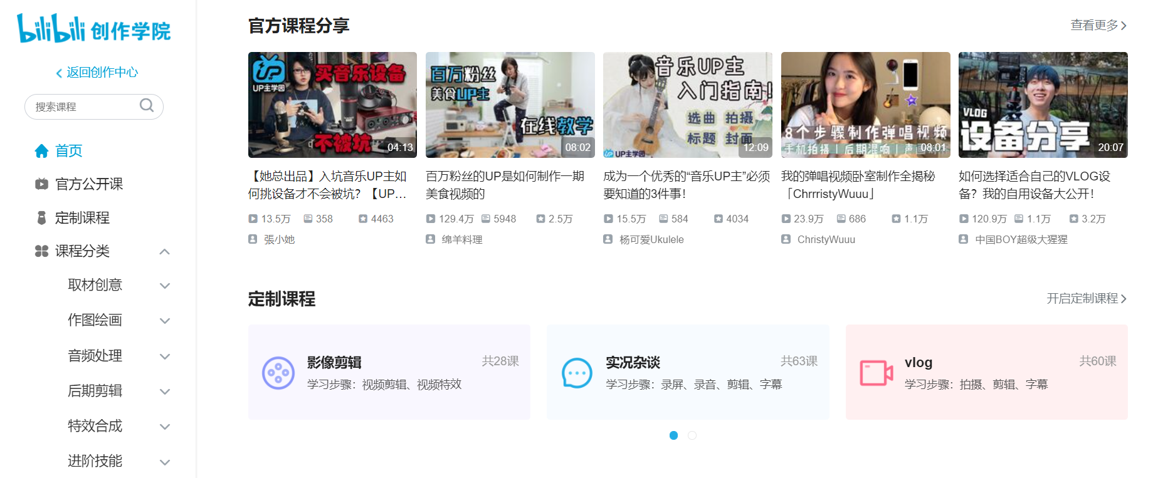Open 定制课程 sidebar menu item
Screen dimensions: 1153x478
click(x=82, y=218)
